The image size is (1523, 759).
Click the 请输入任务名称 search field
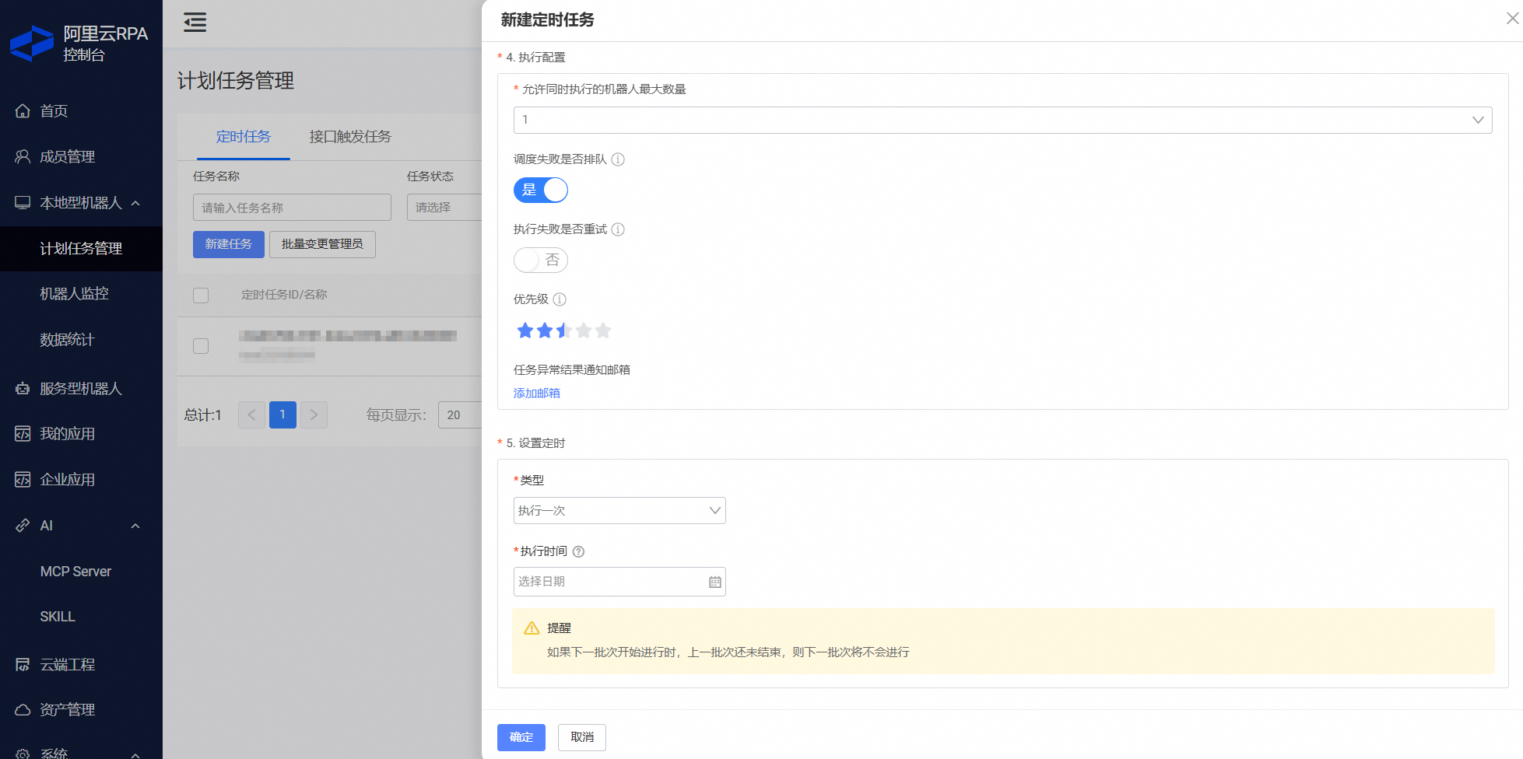(x=292, y=208)
